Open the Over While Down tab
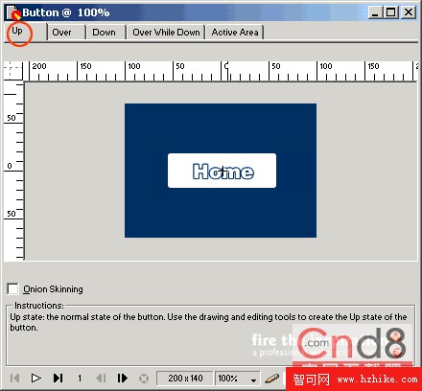The height and width of the screenshot is (391, 422). [166, 33]
